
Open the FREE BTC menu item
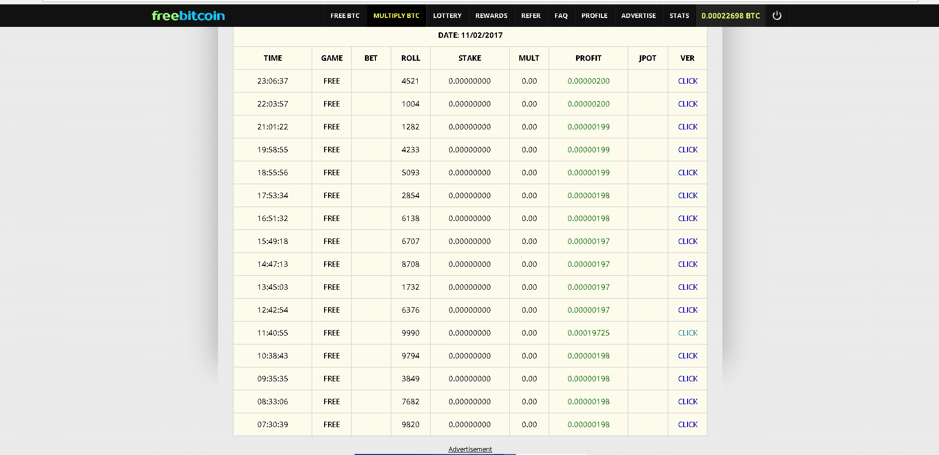(x=345, y=16)
